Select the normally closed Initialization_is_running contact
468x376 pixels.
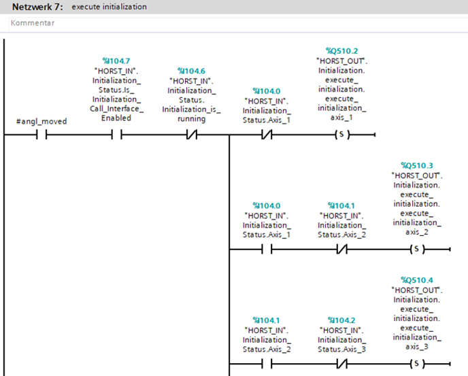point(191,135)
